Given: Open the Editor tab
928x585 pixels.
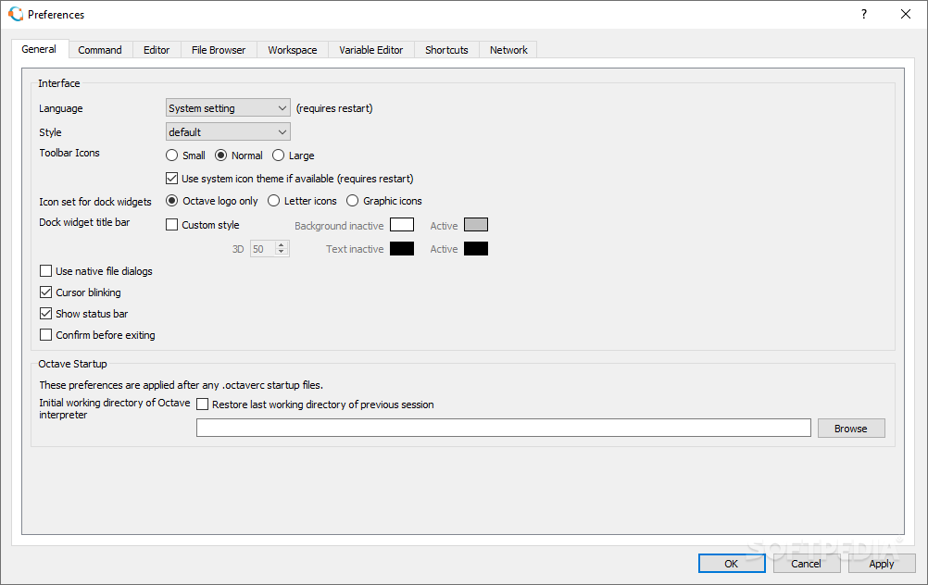Looking at the screenshot, I should [x=157, y=50].
